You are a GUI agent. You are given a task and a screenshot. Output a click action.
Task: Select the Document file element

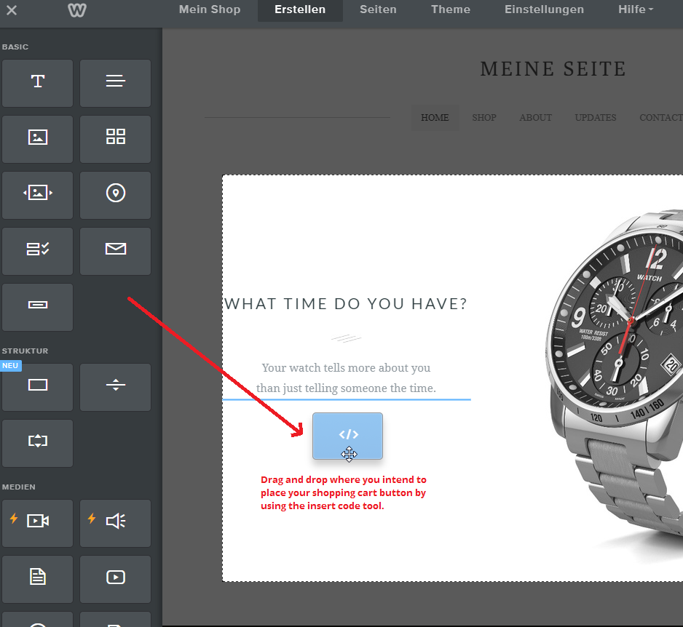click(37, 579)
